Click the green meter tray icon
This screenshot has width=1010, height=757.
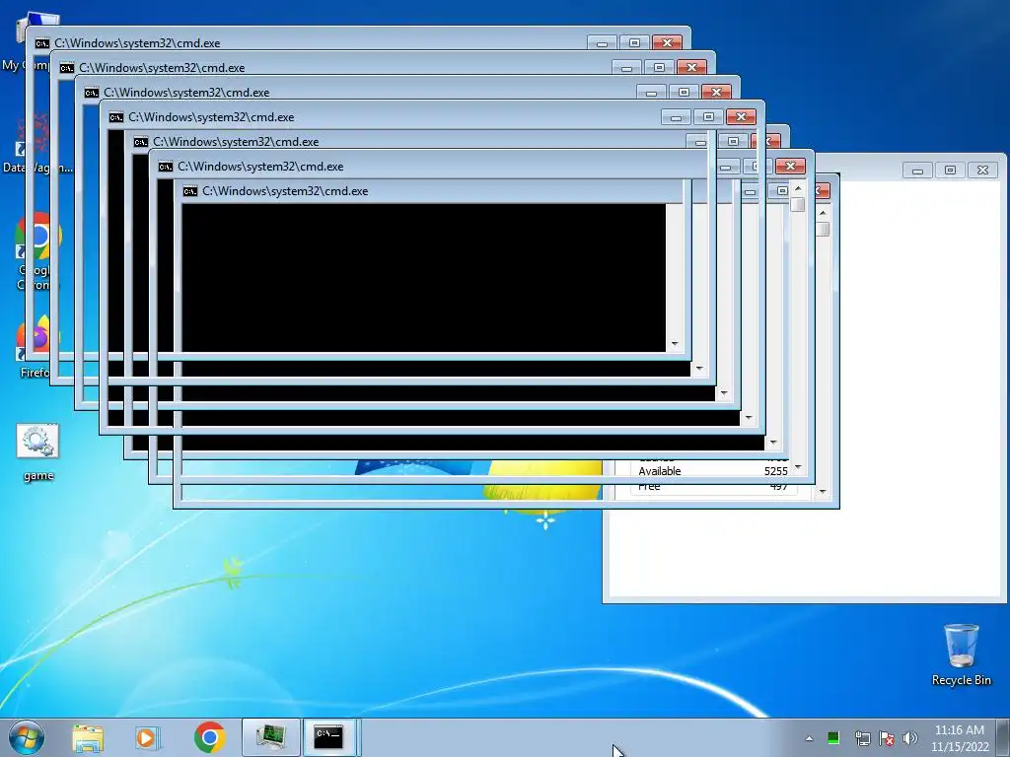click(832, 737)
